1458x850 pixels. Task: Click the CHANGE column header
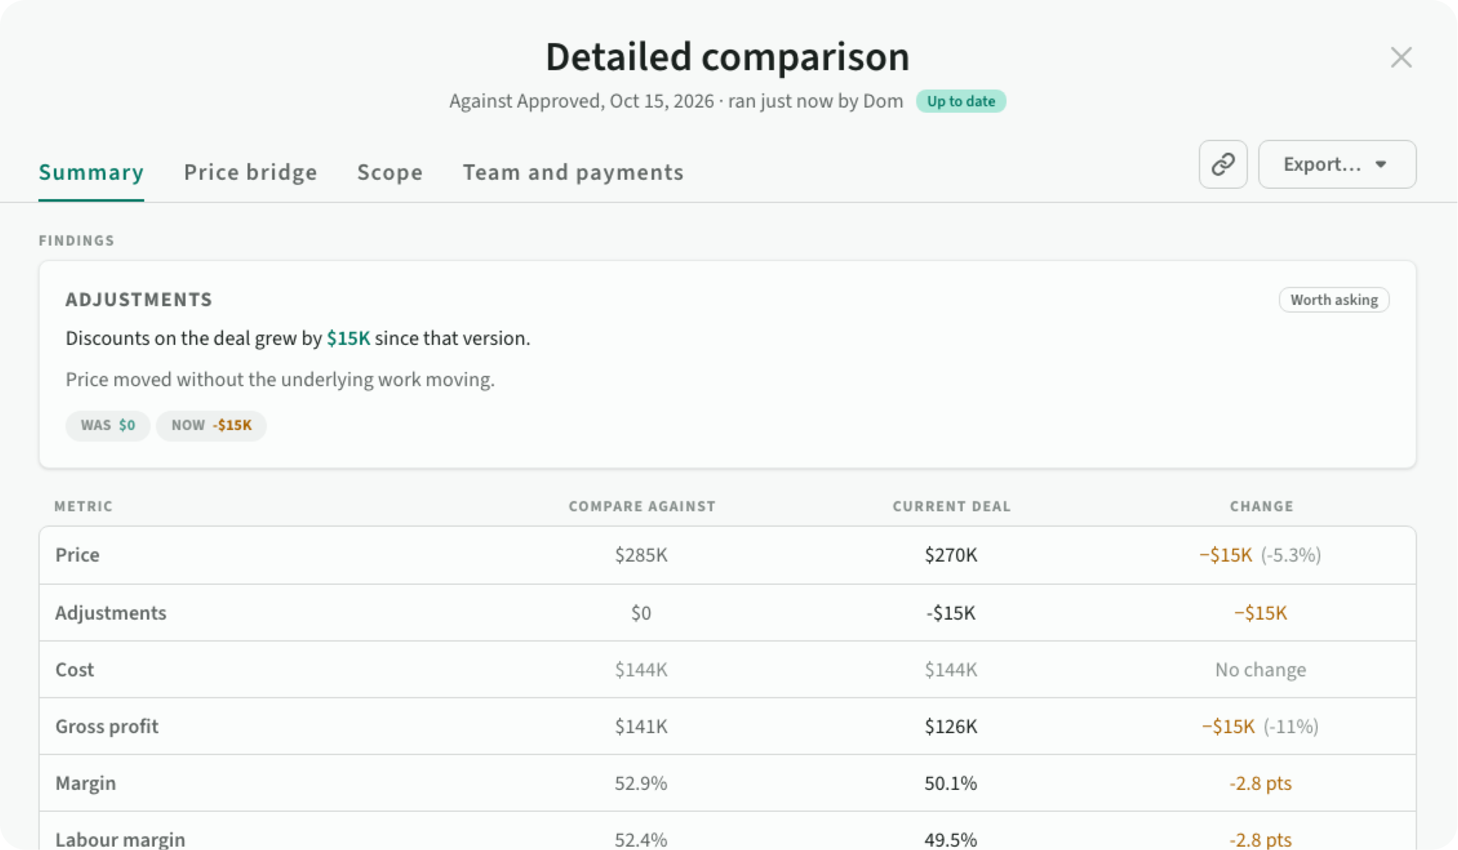(1262, 507)
